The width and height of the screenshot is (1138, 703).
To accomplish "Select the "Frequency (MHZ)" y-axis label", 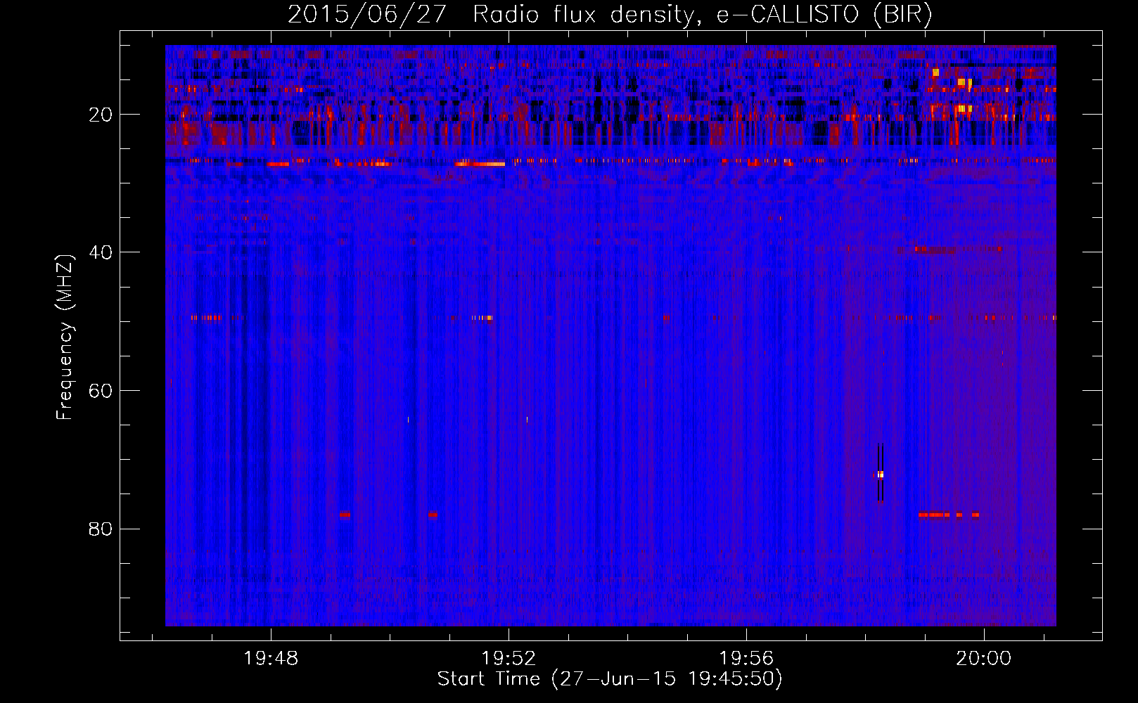I will (x=65, y=337).
